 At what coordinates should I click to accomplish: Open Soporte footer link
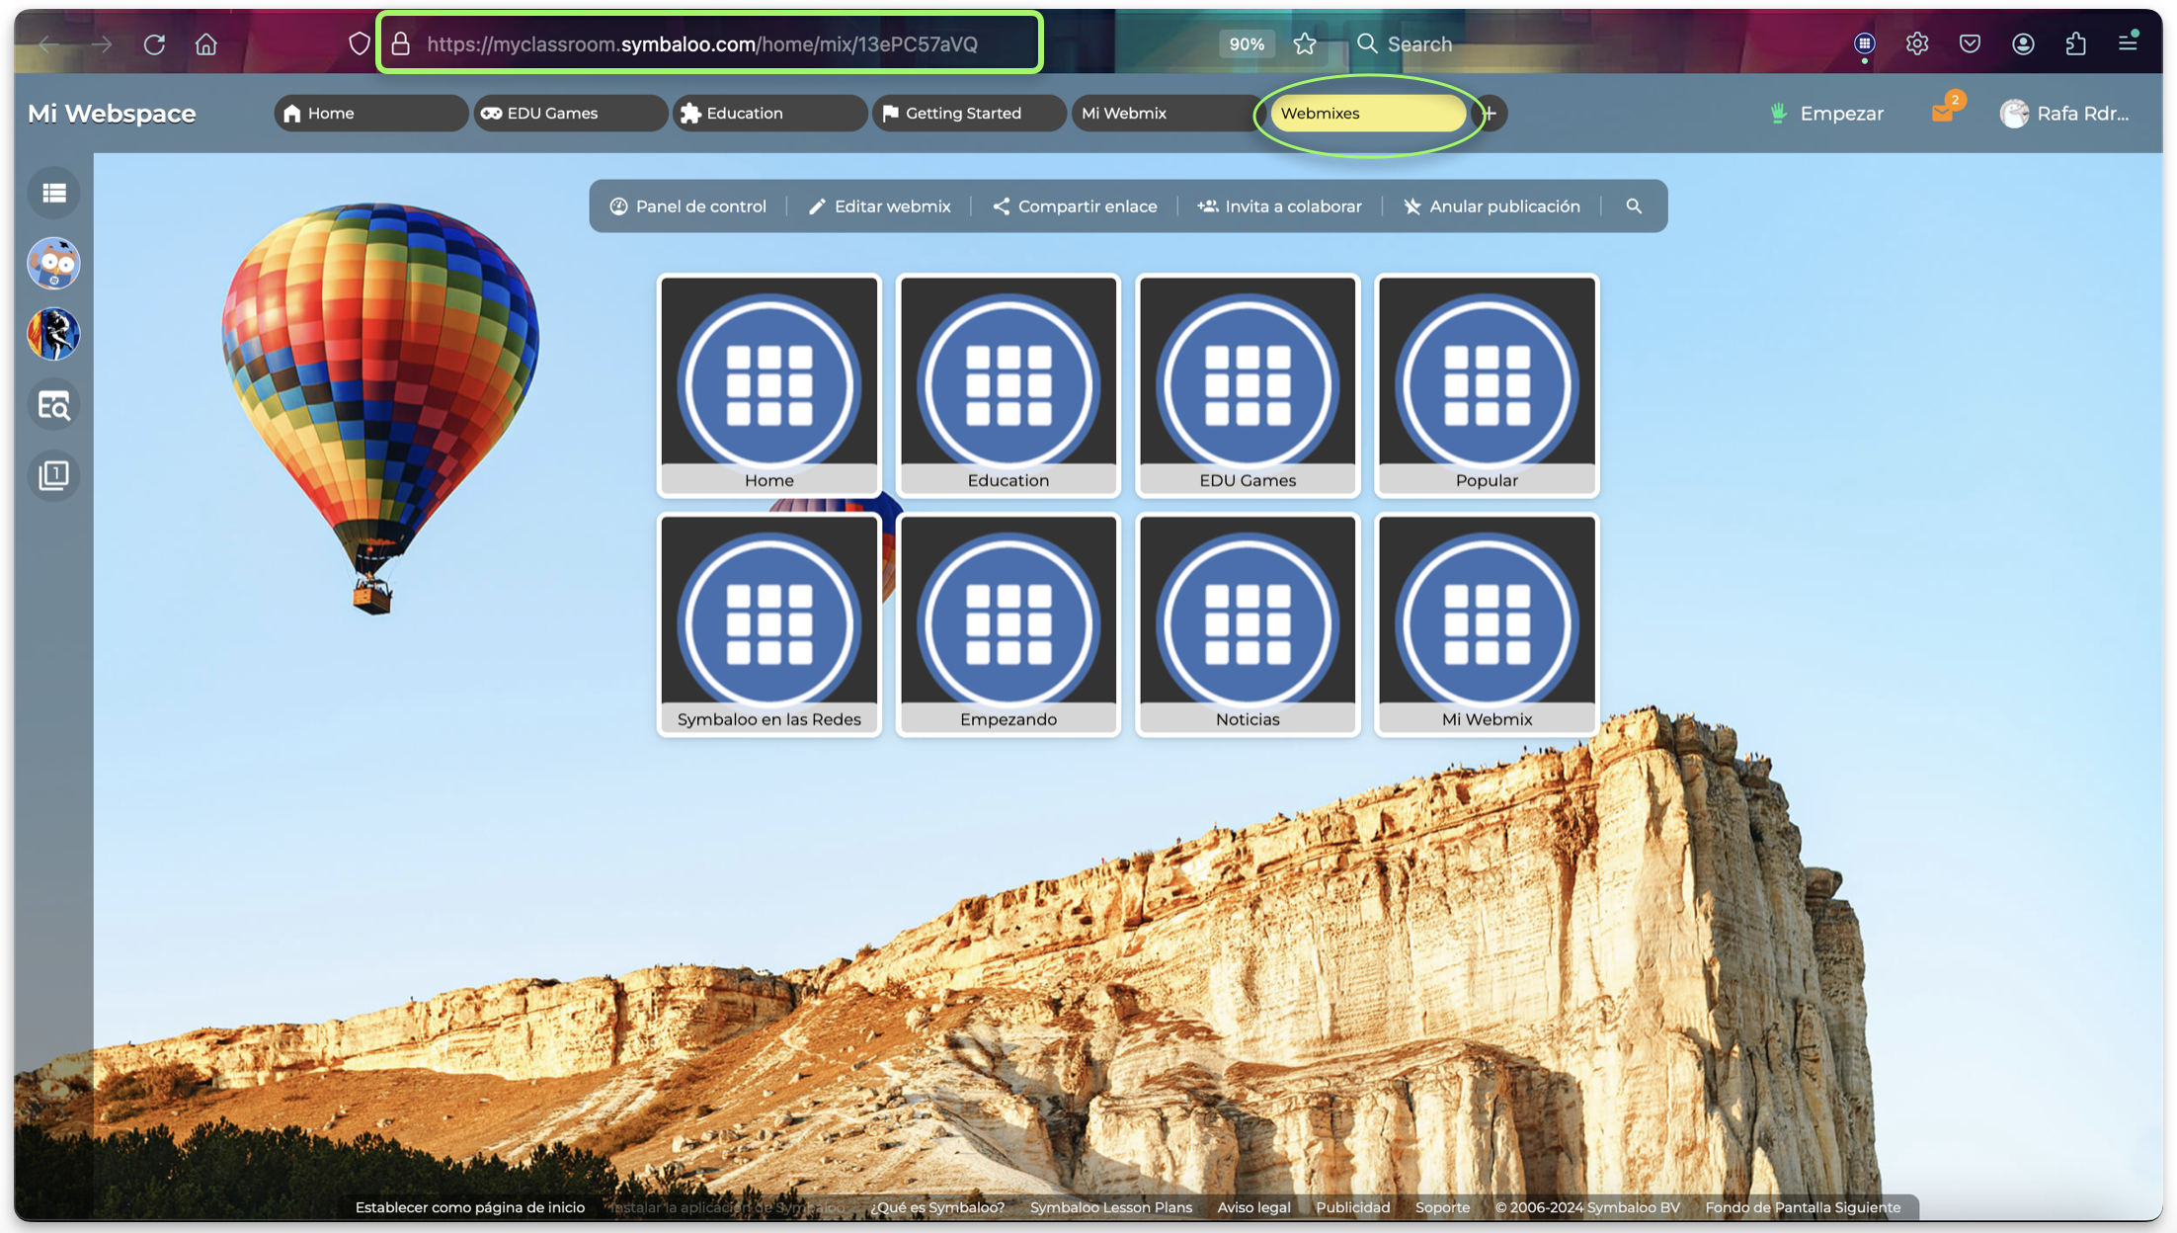tap(1442, 1206)
